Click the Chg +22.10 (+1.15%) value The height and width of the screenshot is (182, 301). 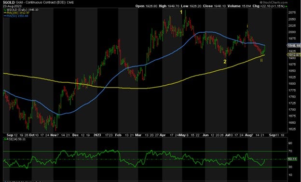click(268, 6)
